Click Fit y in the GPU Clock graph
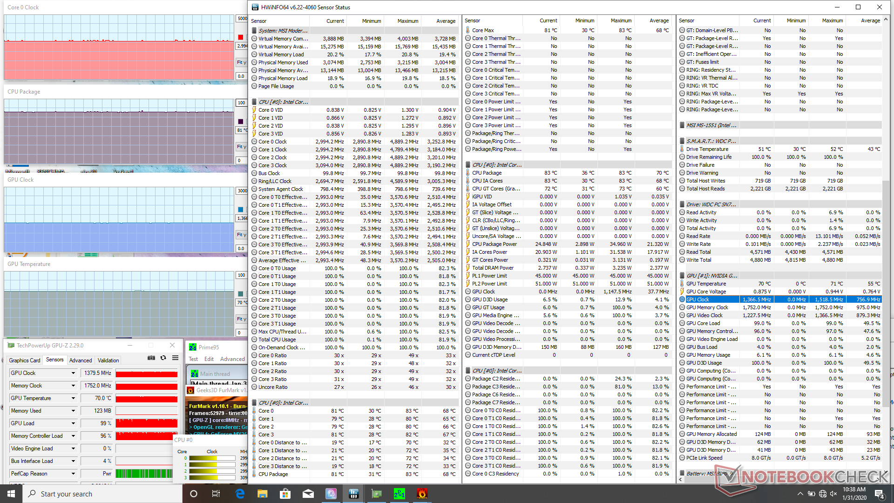The height and width of the screenshot is (503, 894). coord(241,235)
